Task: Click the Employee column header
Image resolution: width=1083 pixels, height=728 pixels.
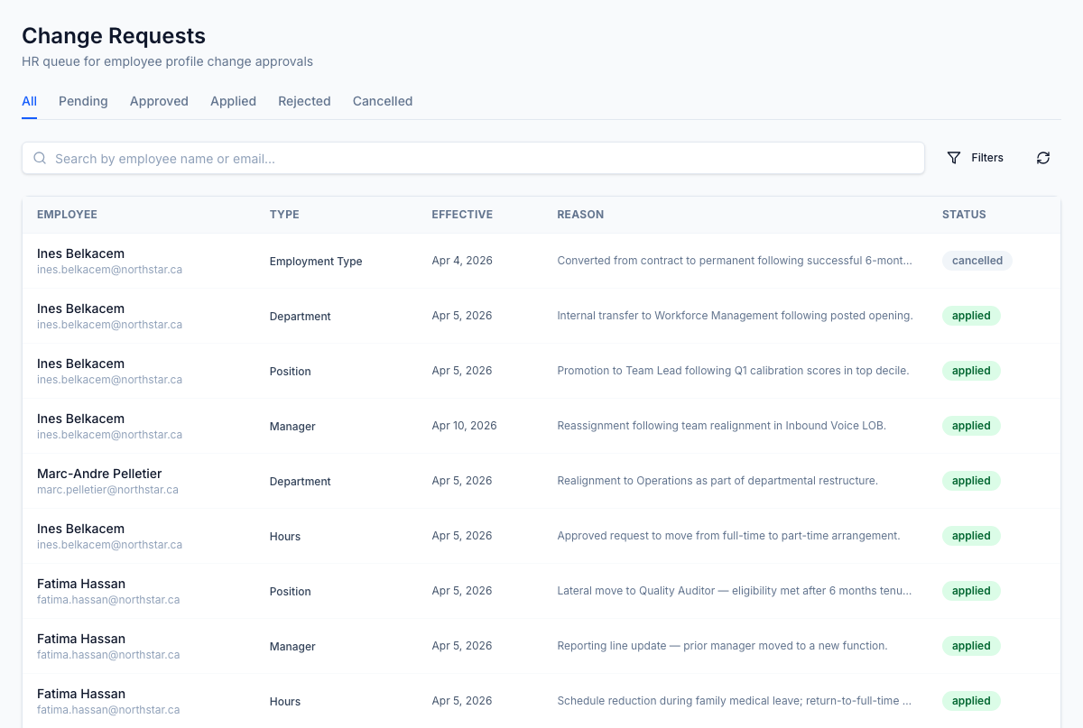Action: pos(67,215)
